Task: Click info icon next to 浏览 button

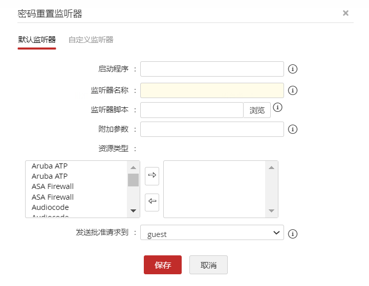Action: tap(277, 108)
